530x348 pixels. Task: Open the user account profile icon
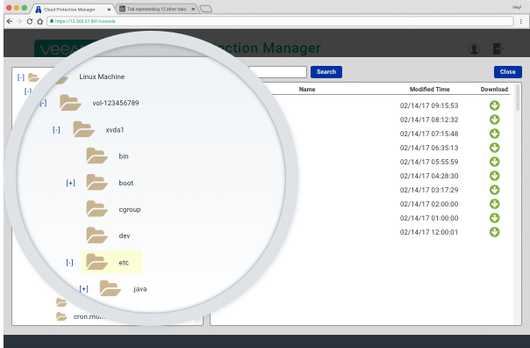(474, 48)
